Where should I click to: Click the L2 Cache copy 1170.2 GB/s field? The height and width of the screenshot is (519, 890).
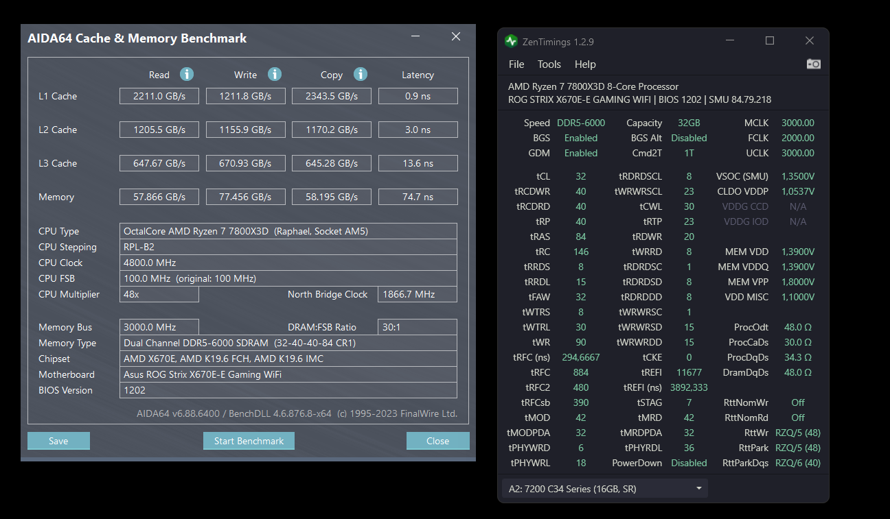332,130
